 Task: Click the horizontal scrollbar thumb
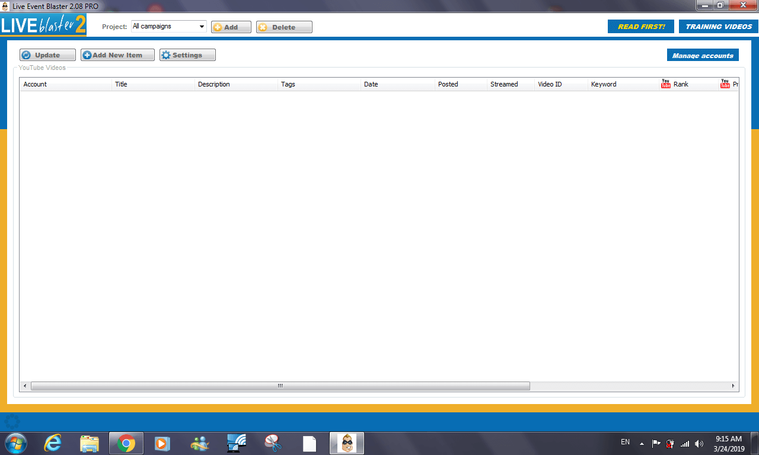280,386
